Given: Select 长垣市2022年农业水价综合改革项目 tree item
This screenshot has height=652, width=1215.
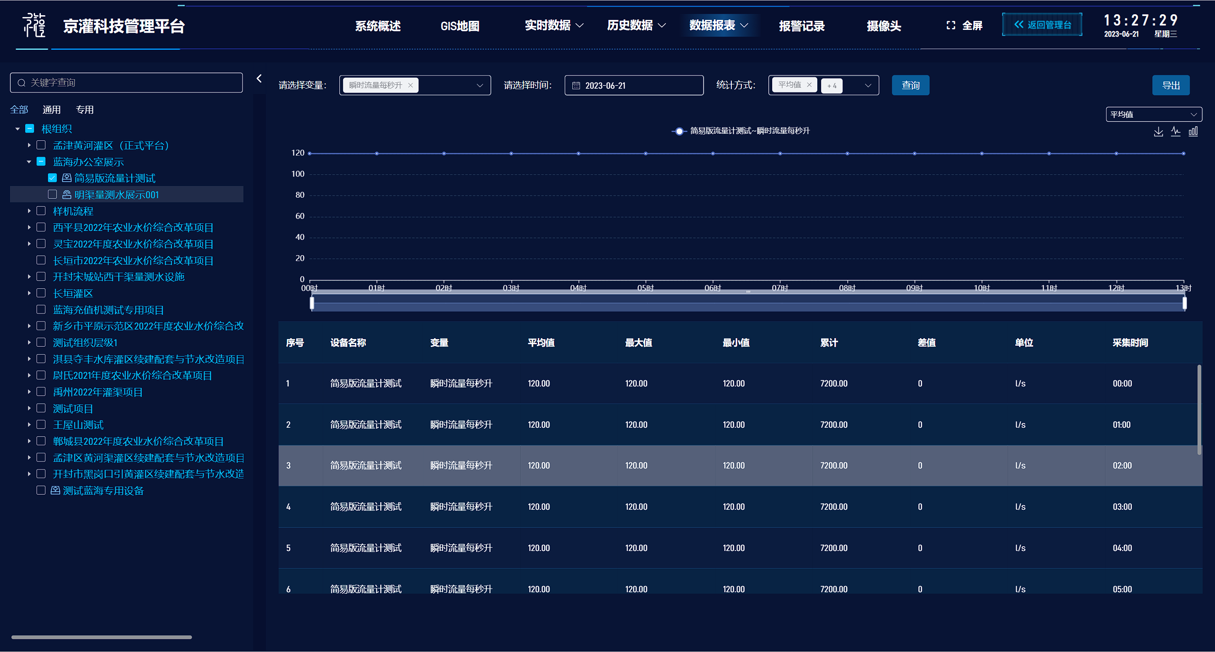Looking at the screenshot, I should 133,260.
